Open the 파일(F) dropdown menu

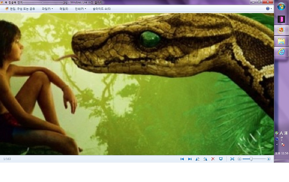click(x=47, y=8)
